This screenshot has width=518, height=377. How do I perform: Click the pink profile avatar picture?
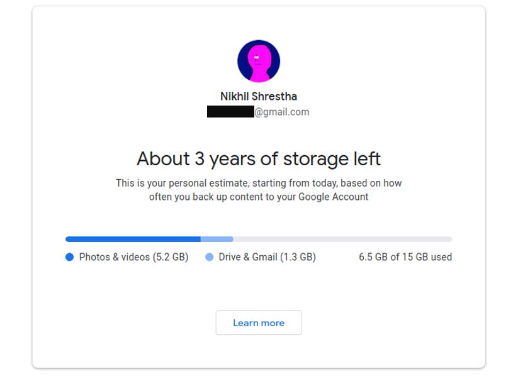pos(259,61)
